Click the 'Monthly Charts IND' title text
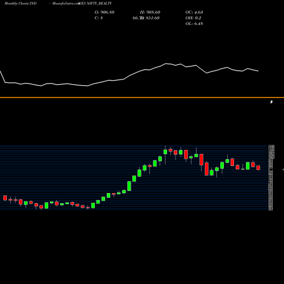Viewport: 284px width, 284px height. (20, 3)
